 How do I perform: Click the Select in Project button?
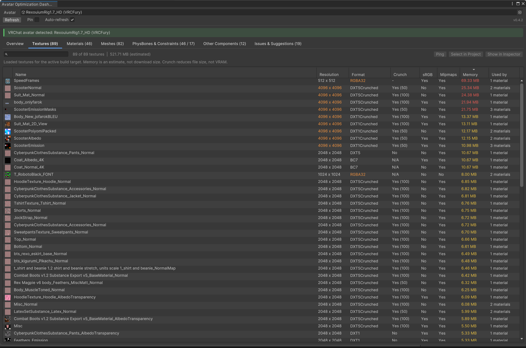point(466,54)
